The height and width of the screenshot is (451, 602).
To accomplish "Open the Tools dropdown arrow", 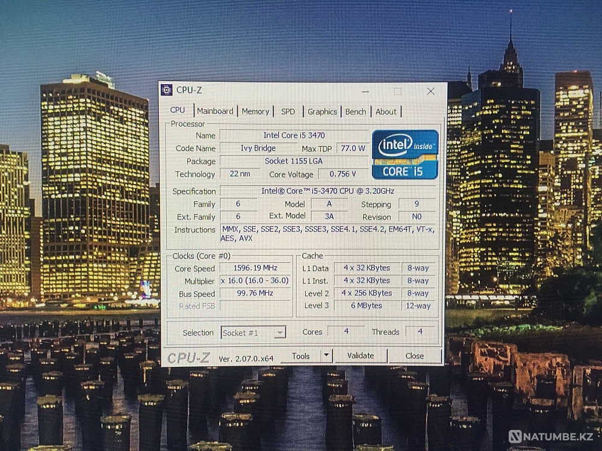I will (326, 356).
